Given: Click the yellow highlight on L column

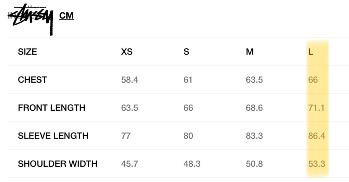Looking at the screenshot, I should 318,109.
